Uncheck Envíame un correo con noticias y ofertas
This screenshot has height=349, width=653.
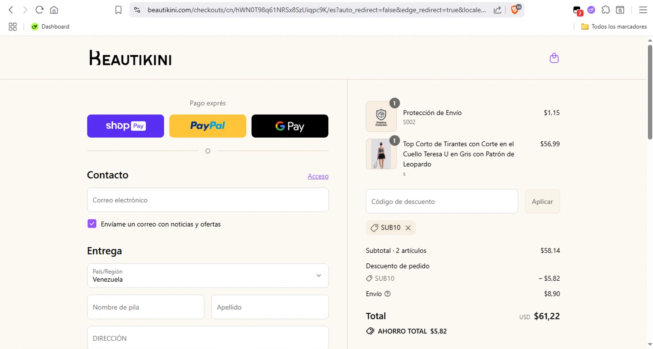(x=92, y=224)
